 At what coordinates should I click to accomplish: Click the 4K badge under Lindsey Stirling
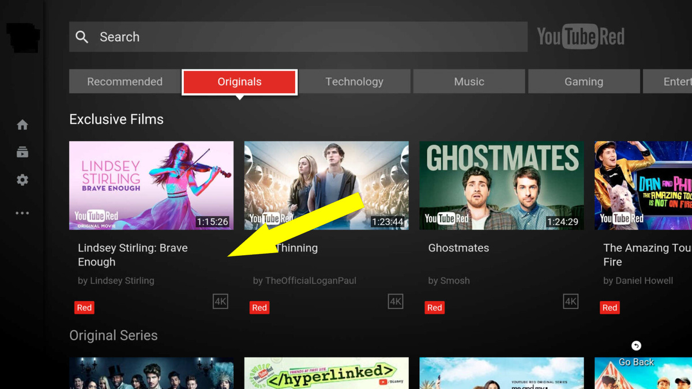pyautogui.click(x=220, y=301)
